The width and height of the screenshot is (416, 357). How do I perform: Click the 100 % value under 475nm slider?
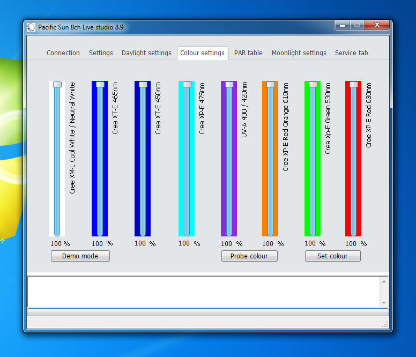pos(189,243)
